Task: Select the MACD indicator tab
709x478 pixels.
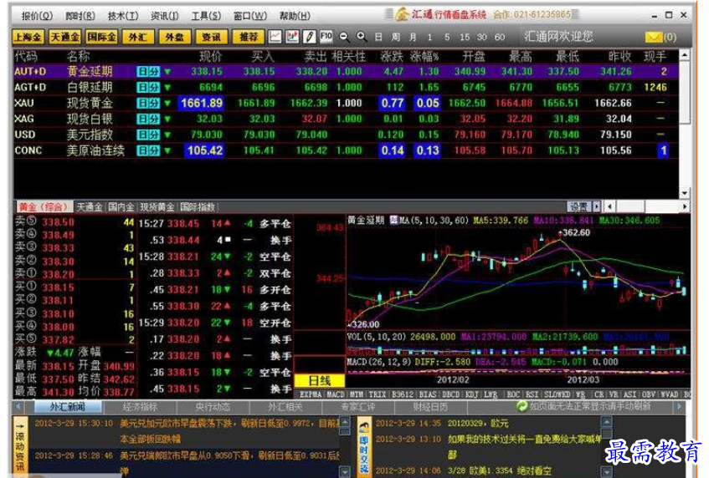Action: point(336,394)
